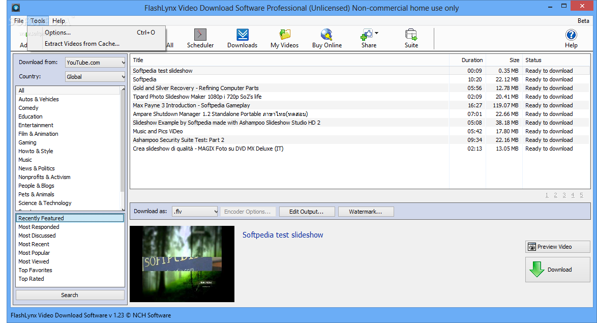Select 'Max Payne 3 Introduction' video row

coord(360,105)
